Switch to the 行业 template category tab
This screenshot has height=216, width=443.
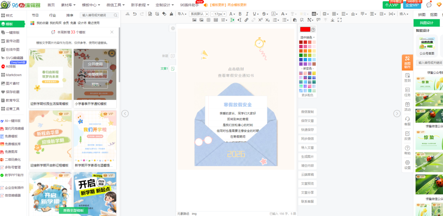point(53,15)
